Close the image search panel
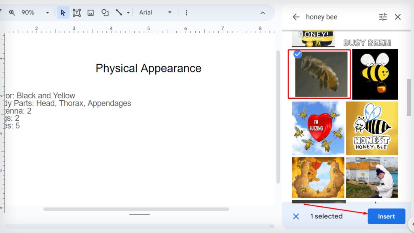The width and height of the screenshot is (414, 233). (x=397, y=17)
